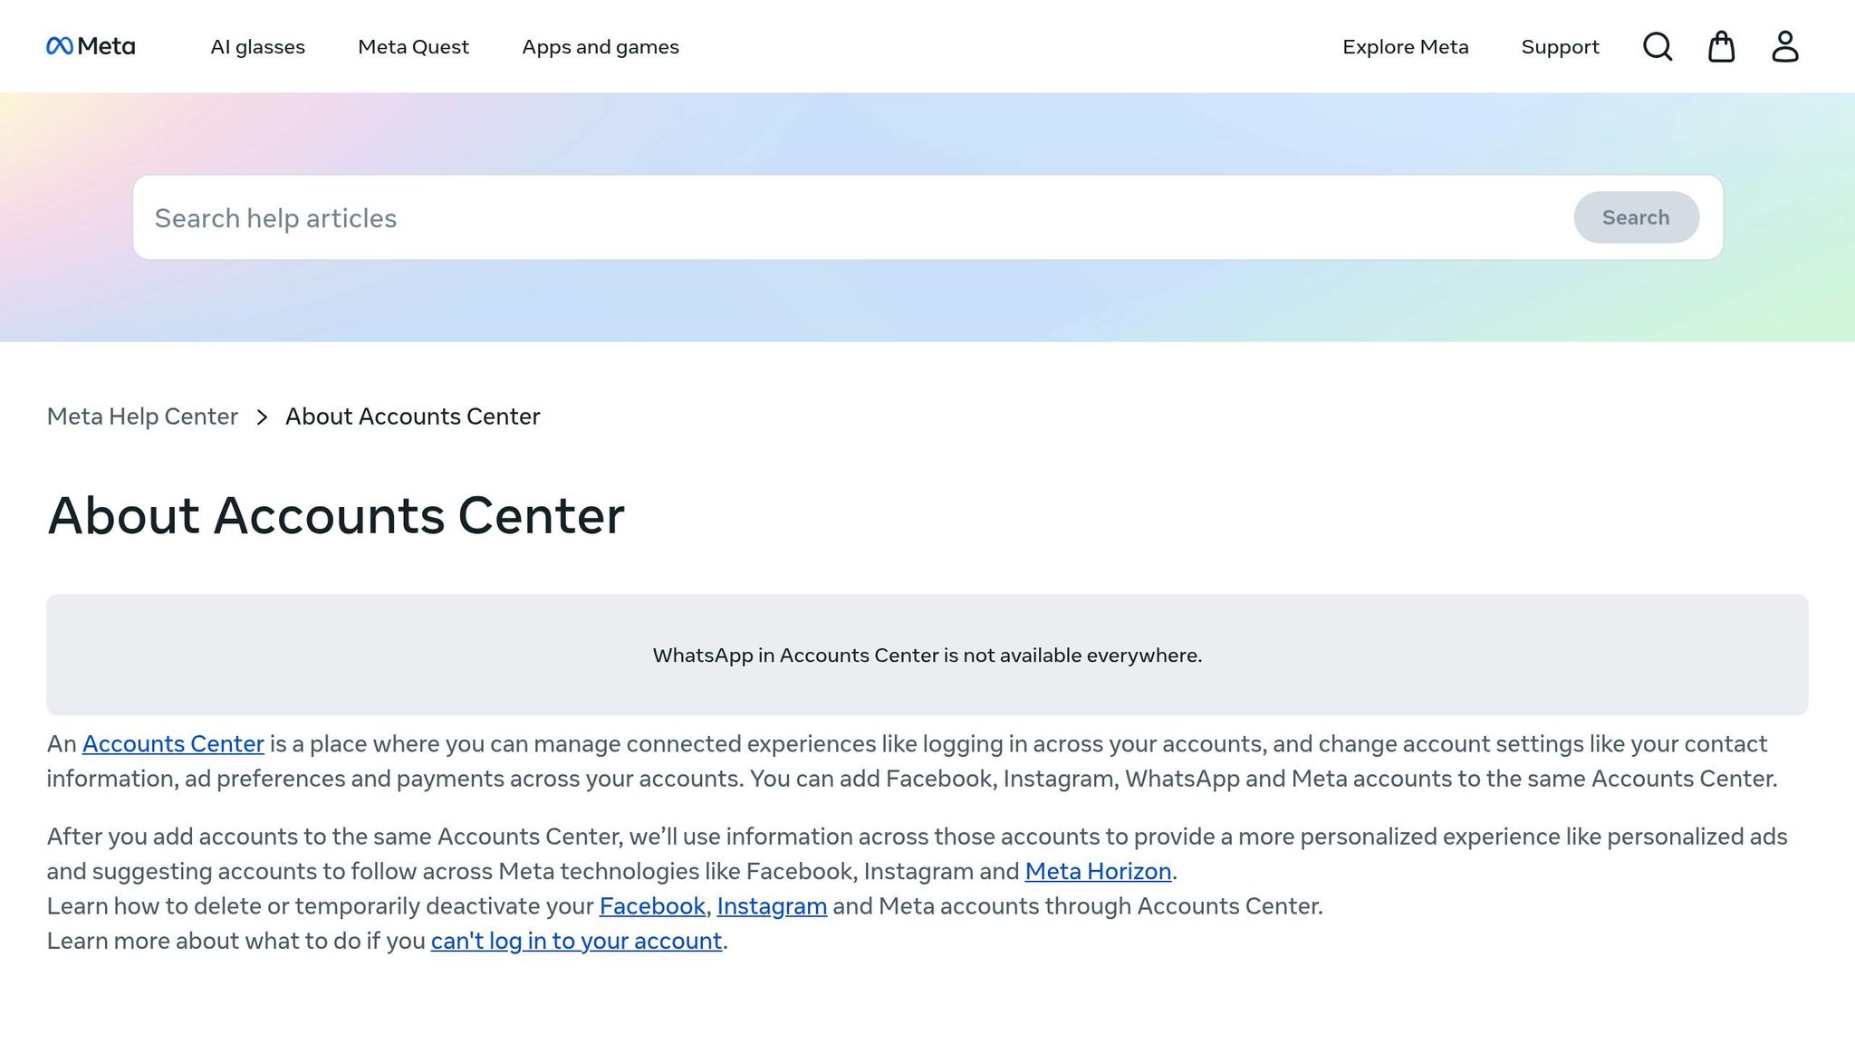The width and height of the screenshot is (1855, 1043).
Task: Open the AI glasses menu
Action: point(257,46)
